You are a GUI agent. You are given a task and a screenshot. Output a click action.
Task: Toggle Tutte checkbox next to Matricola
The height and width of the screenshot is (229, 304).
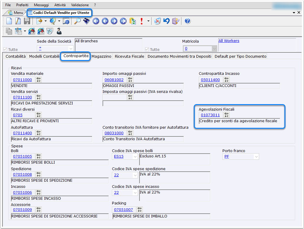pos(147,49)
